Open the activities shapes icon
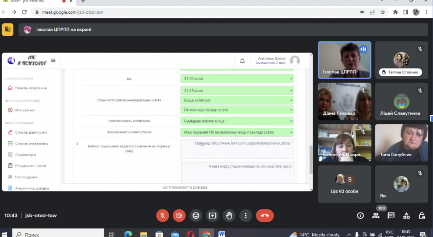Screen dimensions: 433x237 click(406, 216)
